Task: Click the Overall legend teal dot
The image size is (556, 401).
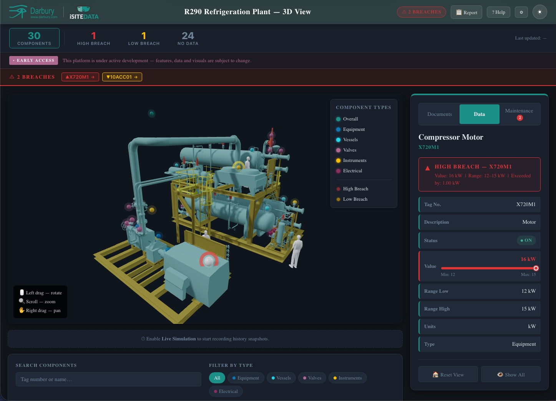Action: 338,119
